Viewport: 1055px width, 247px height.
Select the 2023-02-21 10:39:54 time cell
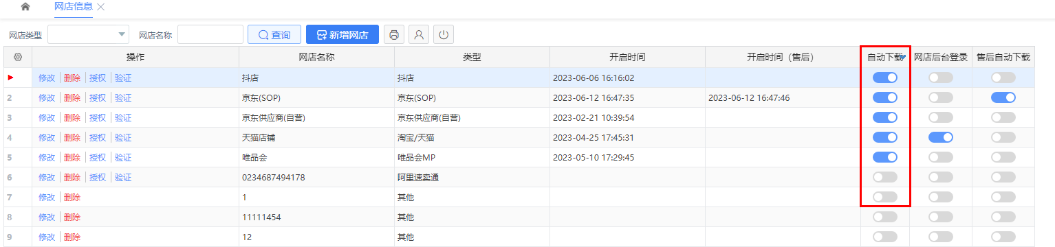point(627,118)
